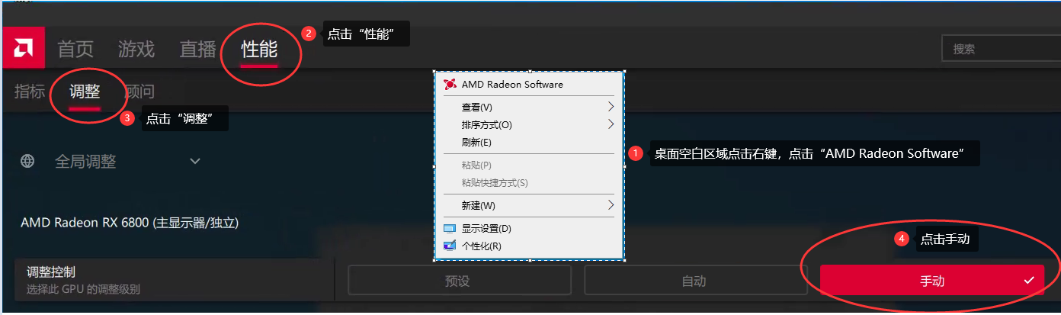1061x315 pixels.
Task: Click the 搜索 search field
Action: [1000, 49]
